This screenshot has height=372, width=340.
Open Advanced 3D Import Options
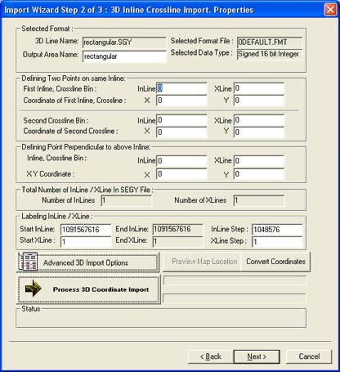click(87, 262)
